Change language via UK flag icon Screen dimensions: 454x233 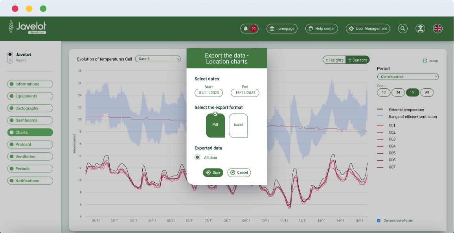[x=438, y=29]
